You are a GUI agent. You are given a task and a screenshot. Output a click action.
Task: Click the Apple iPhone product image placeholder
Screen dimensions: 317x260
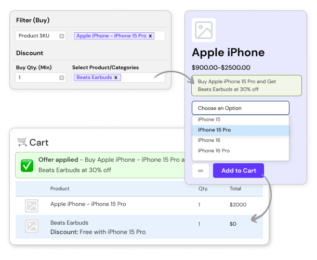204,30
